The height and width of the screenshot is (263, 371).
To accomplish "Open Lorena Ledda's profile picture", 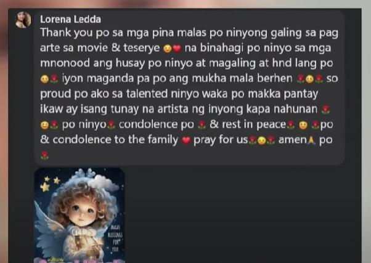I will coord(23,20).
